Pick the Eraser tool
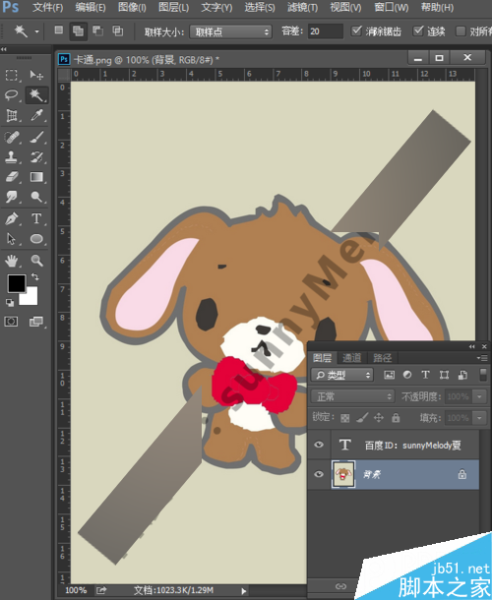Viewport: 492px width, 600px height. (x=12, y=177)
